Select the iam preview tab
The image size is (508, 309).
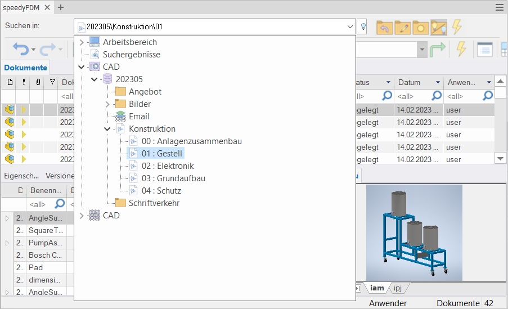click(x=376, y=288)
